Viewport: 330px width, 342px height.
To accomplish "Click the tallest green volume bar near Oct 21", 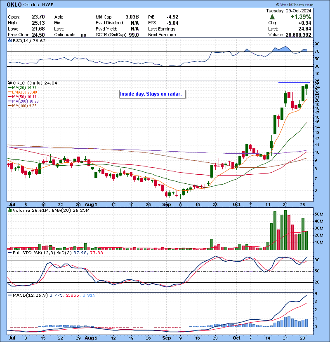I will (285, 230).
